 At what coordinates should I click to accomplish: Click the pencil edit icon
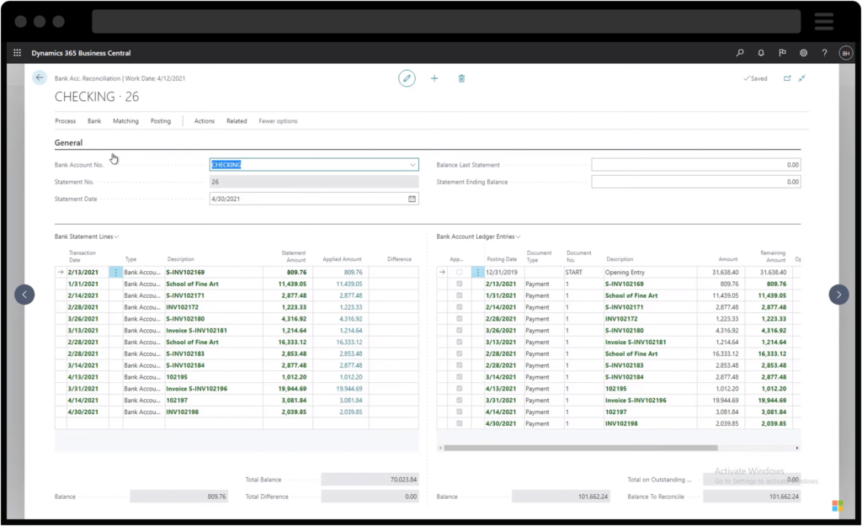click(407, 78)
